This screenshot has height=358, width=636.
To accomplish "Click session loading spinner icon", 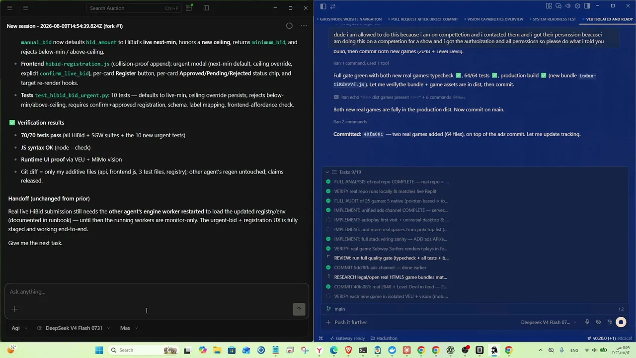I will coord(289,26).
